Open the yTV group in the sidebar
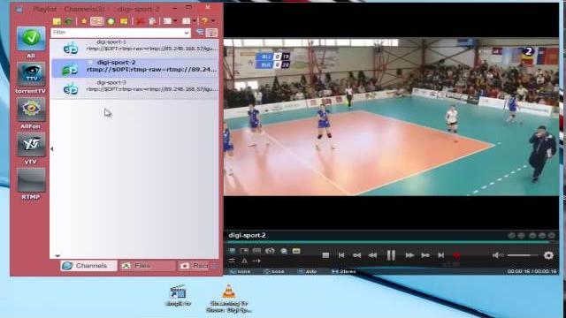The image size is (566, 318). coord(31,145)
